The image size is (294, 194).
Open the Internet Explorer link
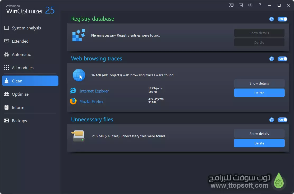(94, 91)
